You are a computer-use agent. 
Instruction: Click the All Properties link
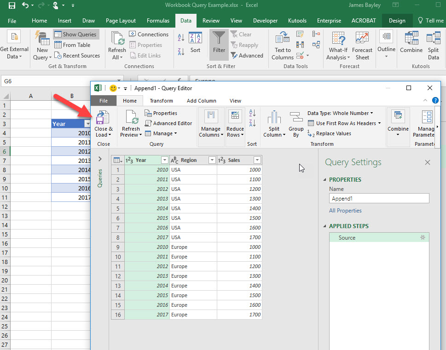[x=345, y=211]
